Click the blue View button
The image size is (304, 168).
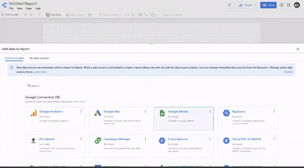coord(268,5)
